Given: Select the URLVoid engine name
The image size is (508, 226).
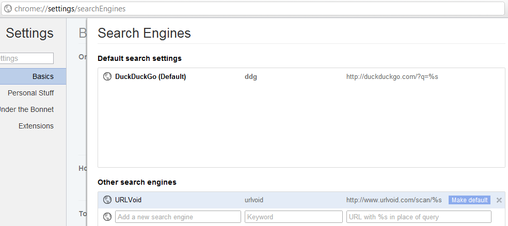Looking at the screenshot, I should tap(128, 200).
